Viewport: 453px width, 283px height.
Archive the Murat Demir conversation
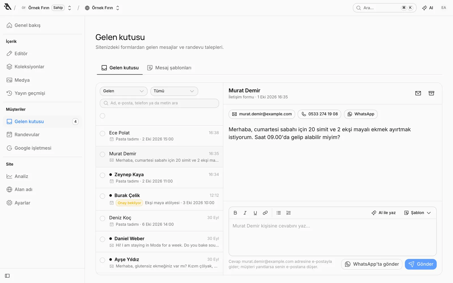431,93
